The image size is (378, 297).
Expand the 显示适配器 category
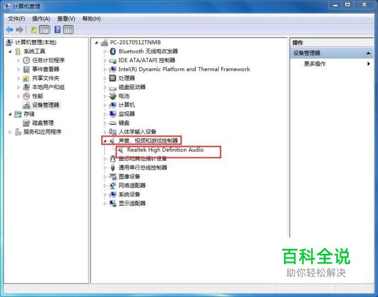coord(105,204)
